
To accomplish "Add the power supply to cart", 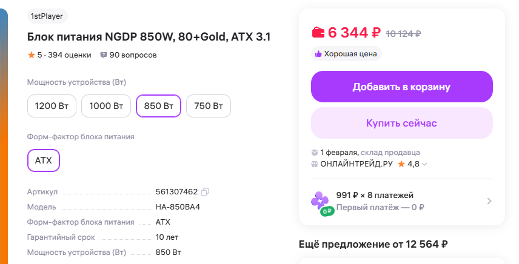I will tap(401, 87).
